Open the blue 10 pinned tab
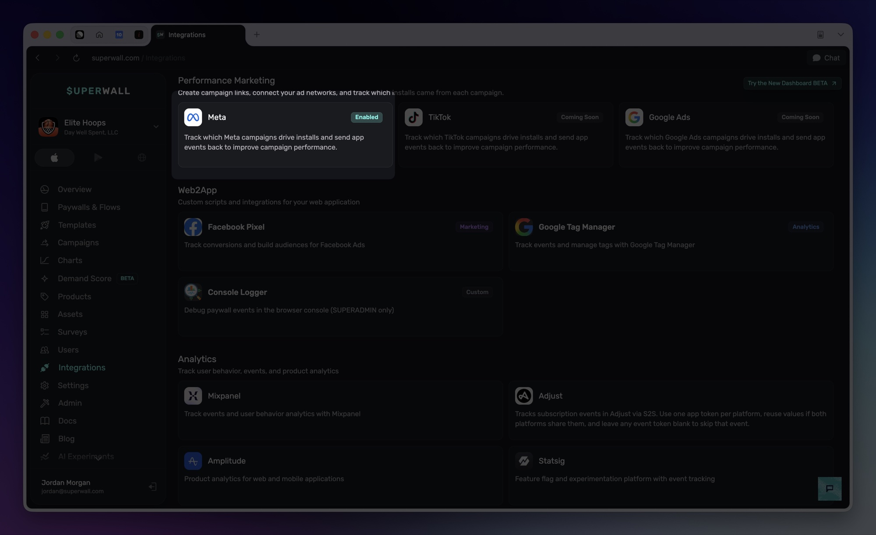 click(x=119, y=35)
